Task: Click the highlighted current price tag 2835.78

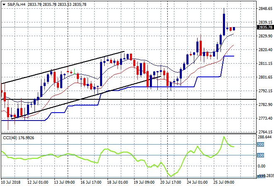Action: click(265, 27)
